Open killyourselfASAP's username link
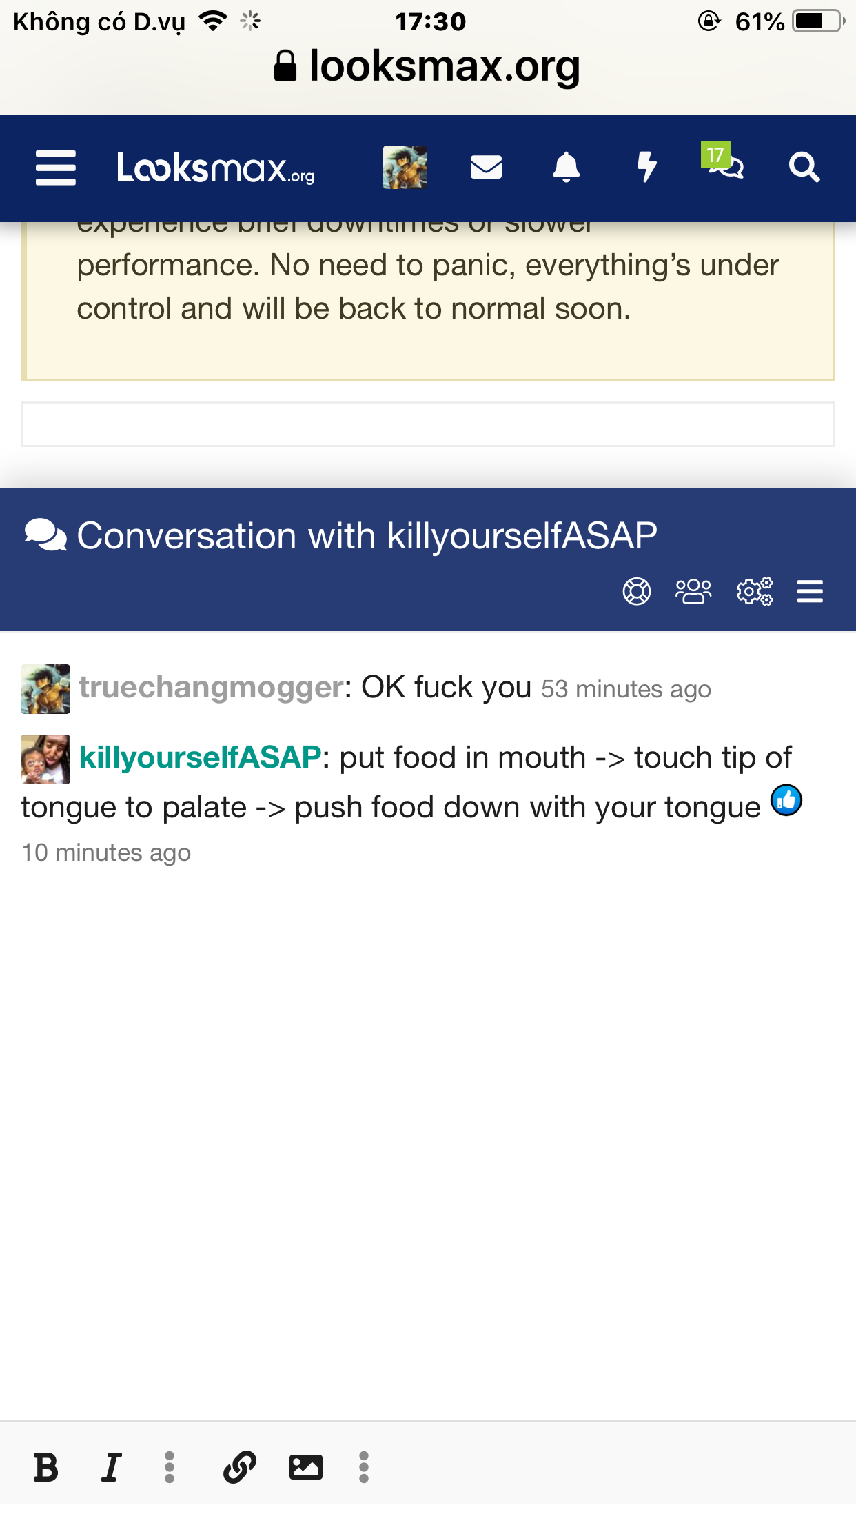Screen dimensions: 856x1523 [x=200, y=757]
